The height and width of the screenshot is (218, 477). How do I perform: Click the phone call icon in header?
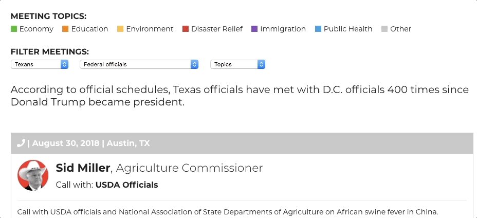pyautogui.click(x=21, y=143)
